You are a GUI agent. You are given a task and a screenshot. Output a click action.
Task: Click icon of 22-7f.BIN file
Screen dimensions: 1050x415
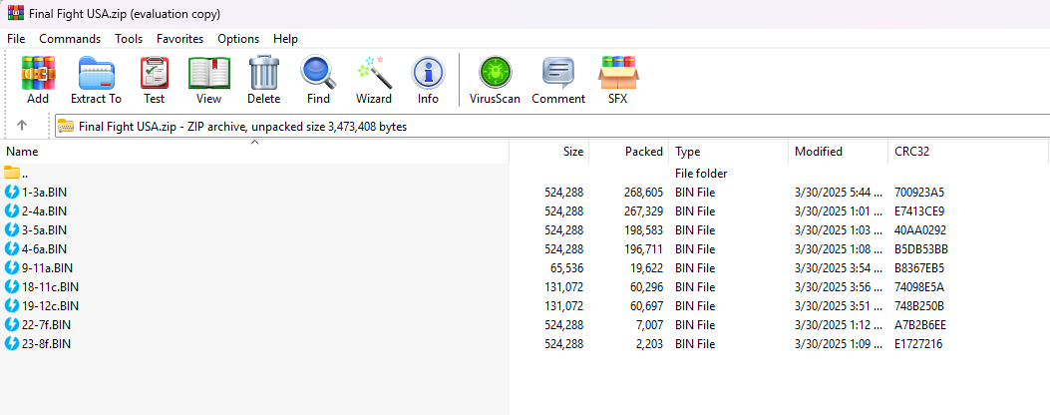[x=11, y=325]
